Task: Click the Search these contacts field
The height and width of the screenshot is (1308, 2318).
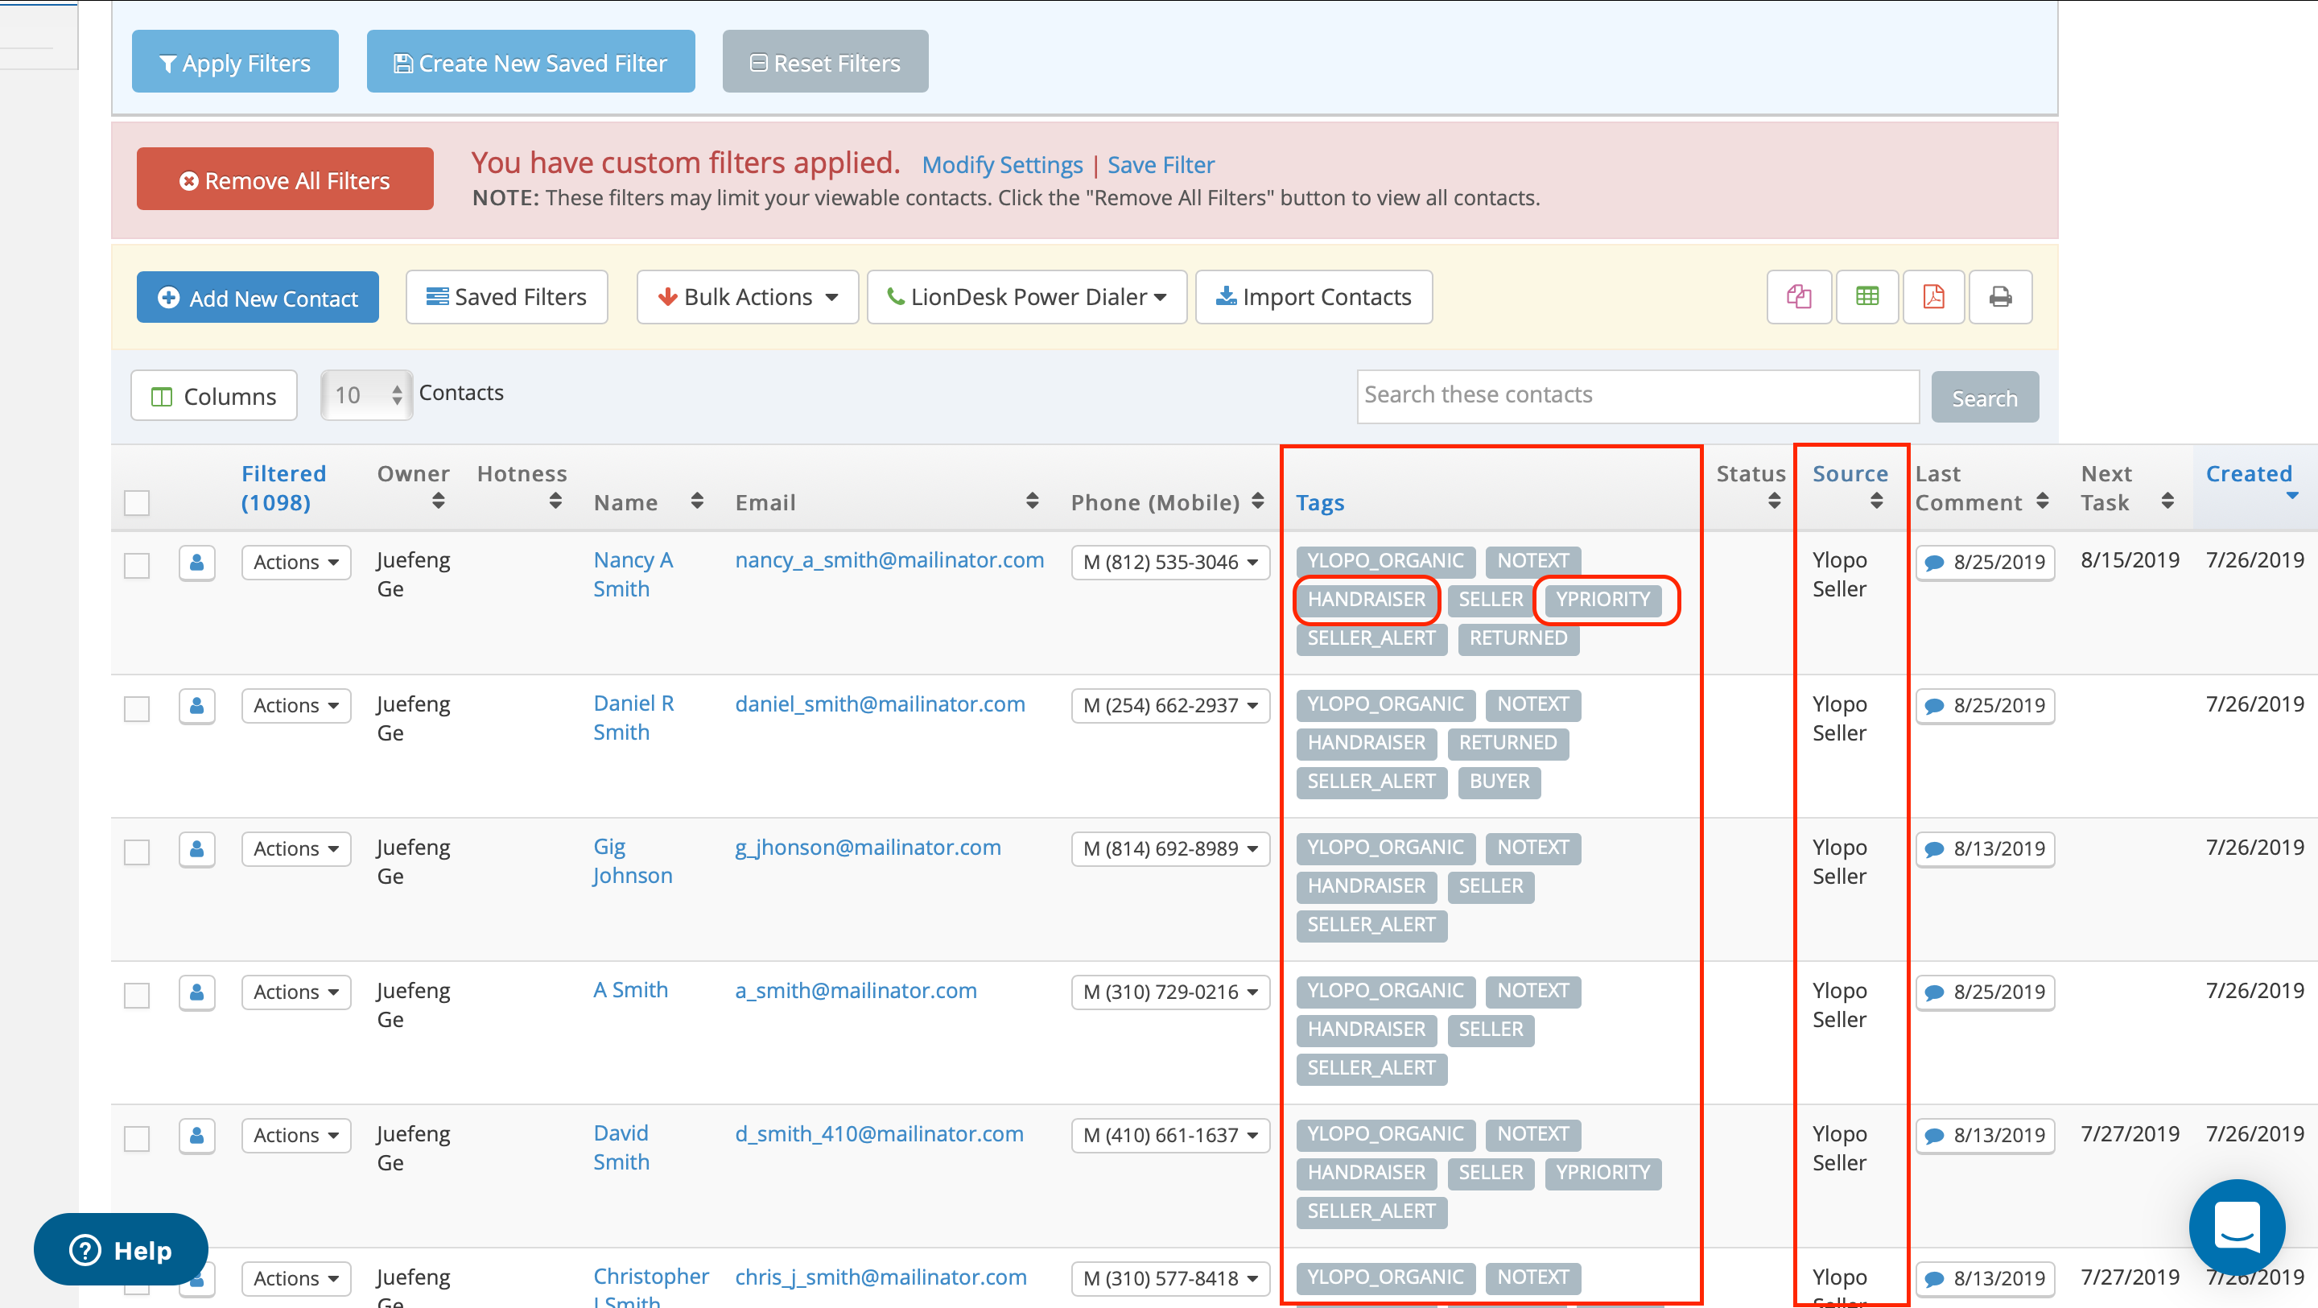Action: [x=1637, y=395]
